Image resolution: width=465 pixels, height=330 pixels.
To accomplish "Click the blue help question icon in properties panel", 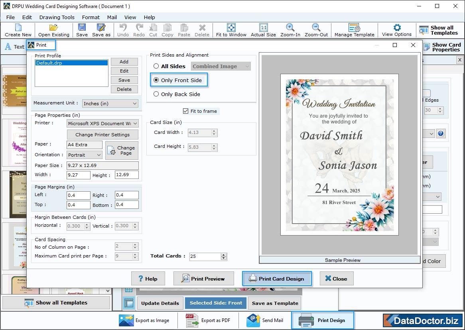I will (441, 134).
